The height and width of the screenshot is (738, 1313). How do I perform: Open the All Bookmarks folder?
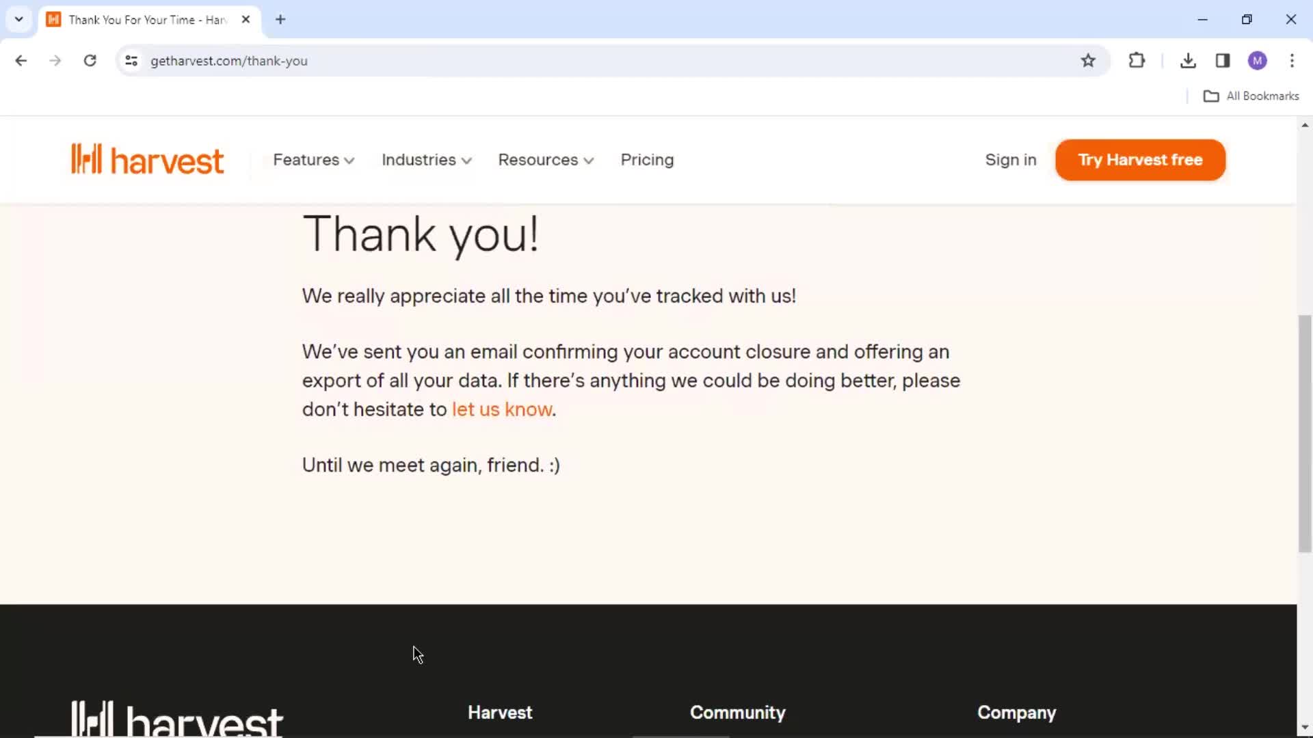pyautogui.click(x=1251, y=94)
